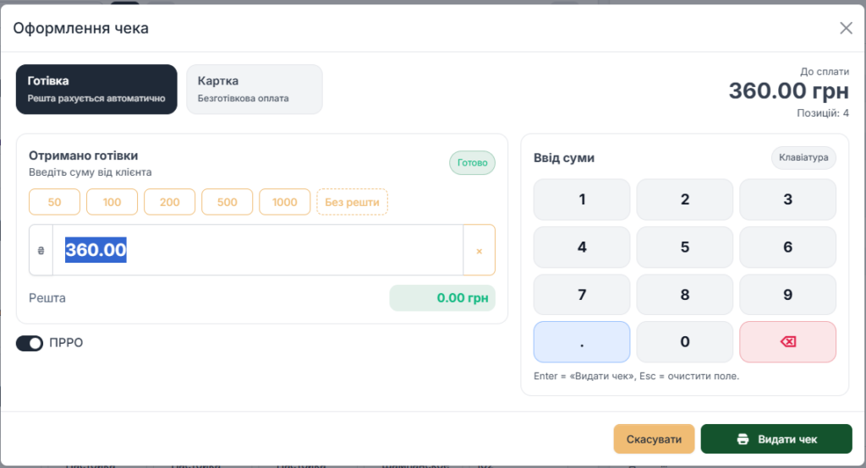Viewport: 866px width, 468px height.
Task: Choose the 500 quick amount chip
Action: click(227, 202)
